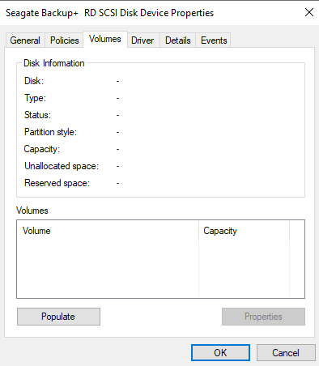This screenshot has height=366, width=319.
Task: Switch to the General tab
Action: pyautogui.click(x=25, y=40)
